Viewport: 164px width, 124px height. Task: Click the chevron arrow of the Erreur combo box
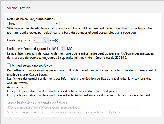pyautogui.click(x=57, y=24)
